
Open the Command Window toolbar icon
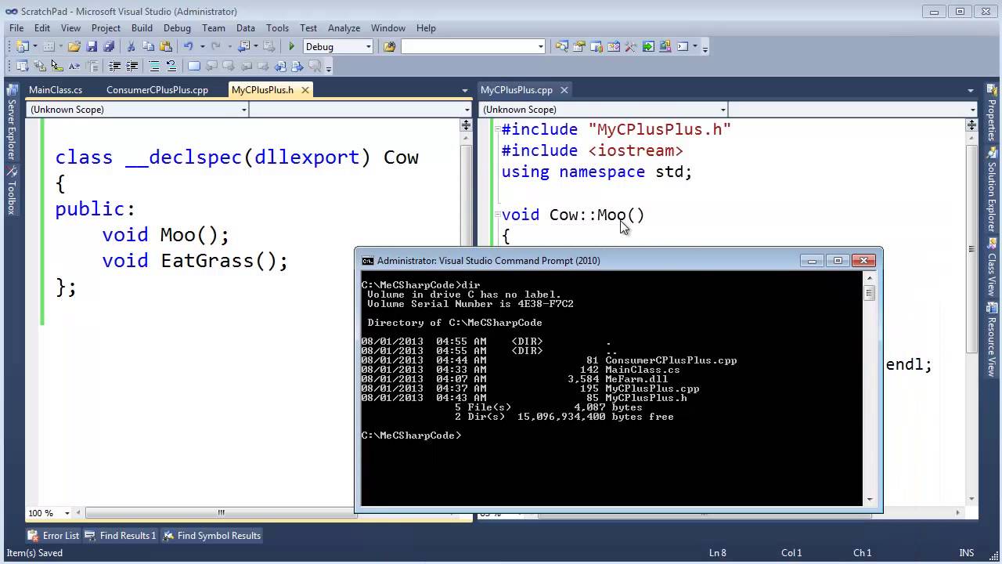(x=683, y=47)
